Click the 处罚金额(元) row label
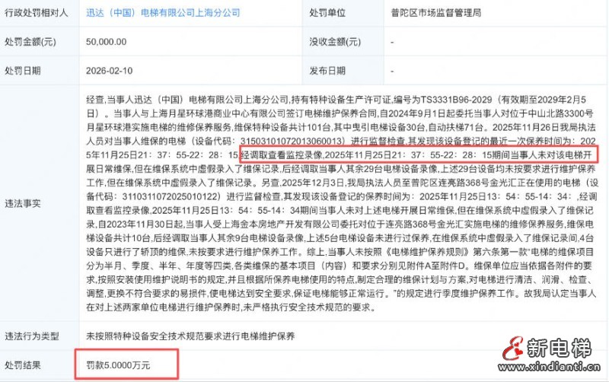The image size is (609, 382). pos(30,42)
